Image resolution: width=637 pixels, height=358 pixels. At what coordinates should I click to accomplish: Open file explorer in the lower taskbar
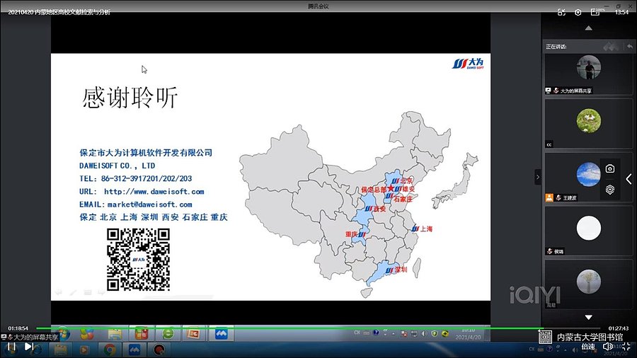(x=61, y=350)
